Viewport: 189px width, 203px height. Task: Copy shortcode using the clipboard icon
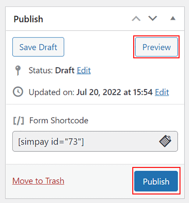click(x=165, y=141)
